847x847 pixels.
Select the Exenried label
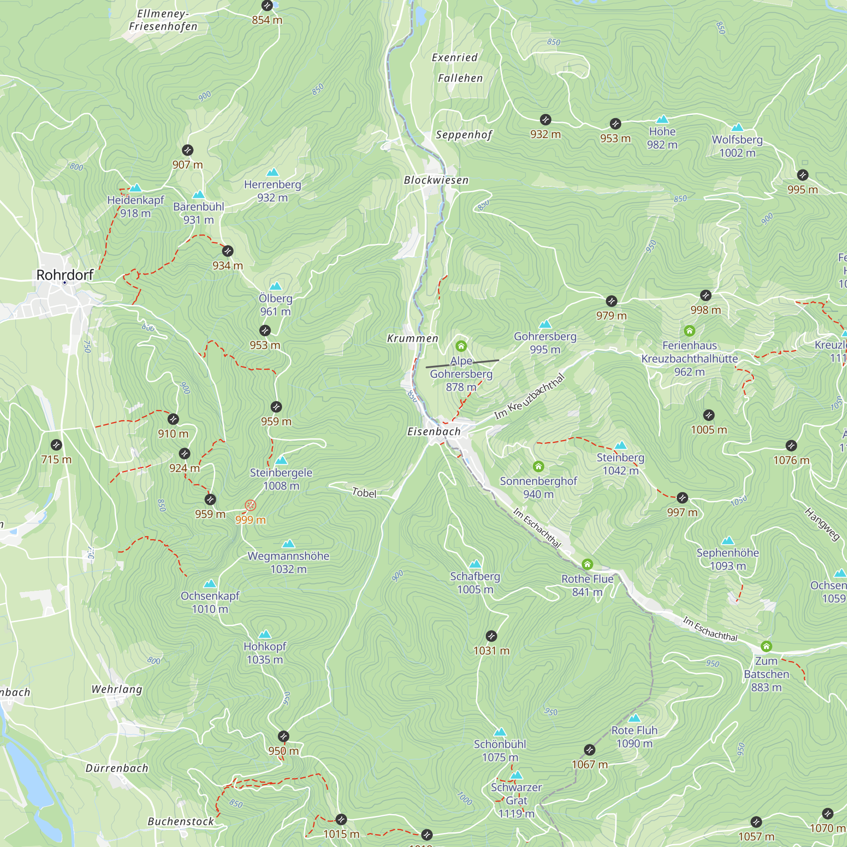(454, 58)
